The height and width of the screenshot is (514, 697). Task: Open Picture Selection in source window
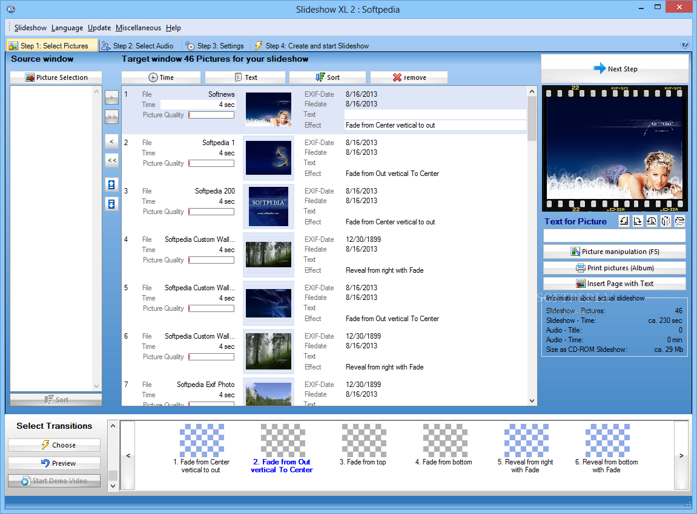pyautogui.click(x=56, y=77)
